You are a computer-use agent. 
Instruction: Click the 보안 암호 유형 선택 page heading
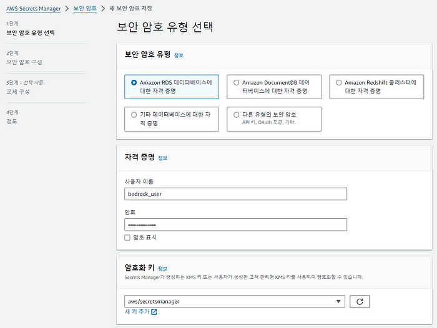165,27
